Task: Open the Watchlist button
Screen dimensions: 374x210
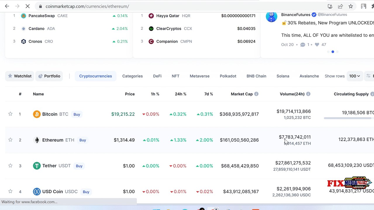Action: [x=20, y=76]
